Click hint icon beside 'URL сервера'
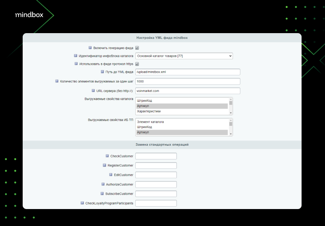 [x=93, y=90]
